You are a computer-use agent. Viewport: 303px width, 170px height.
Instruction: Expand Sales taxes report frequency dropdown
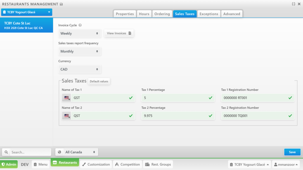click(x=80, y=51)
